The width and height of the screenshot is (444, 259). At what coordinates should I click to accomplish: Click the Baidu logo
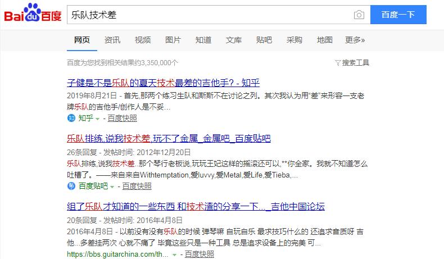[x=33, y=13]
